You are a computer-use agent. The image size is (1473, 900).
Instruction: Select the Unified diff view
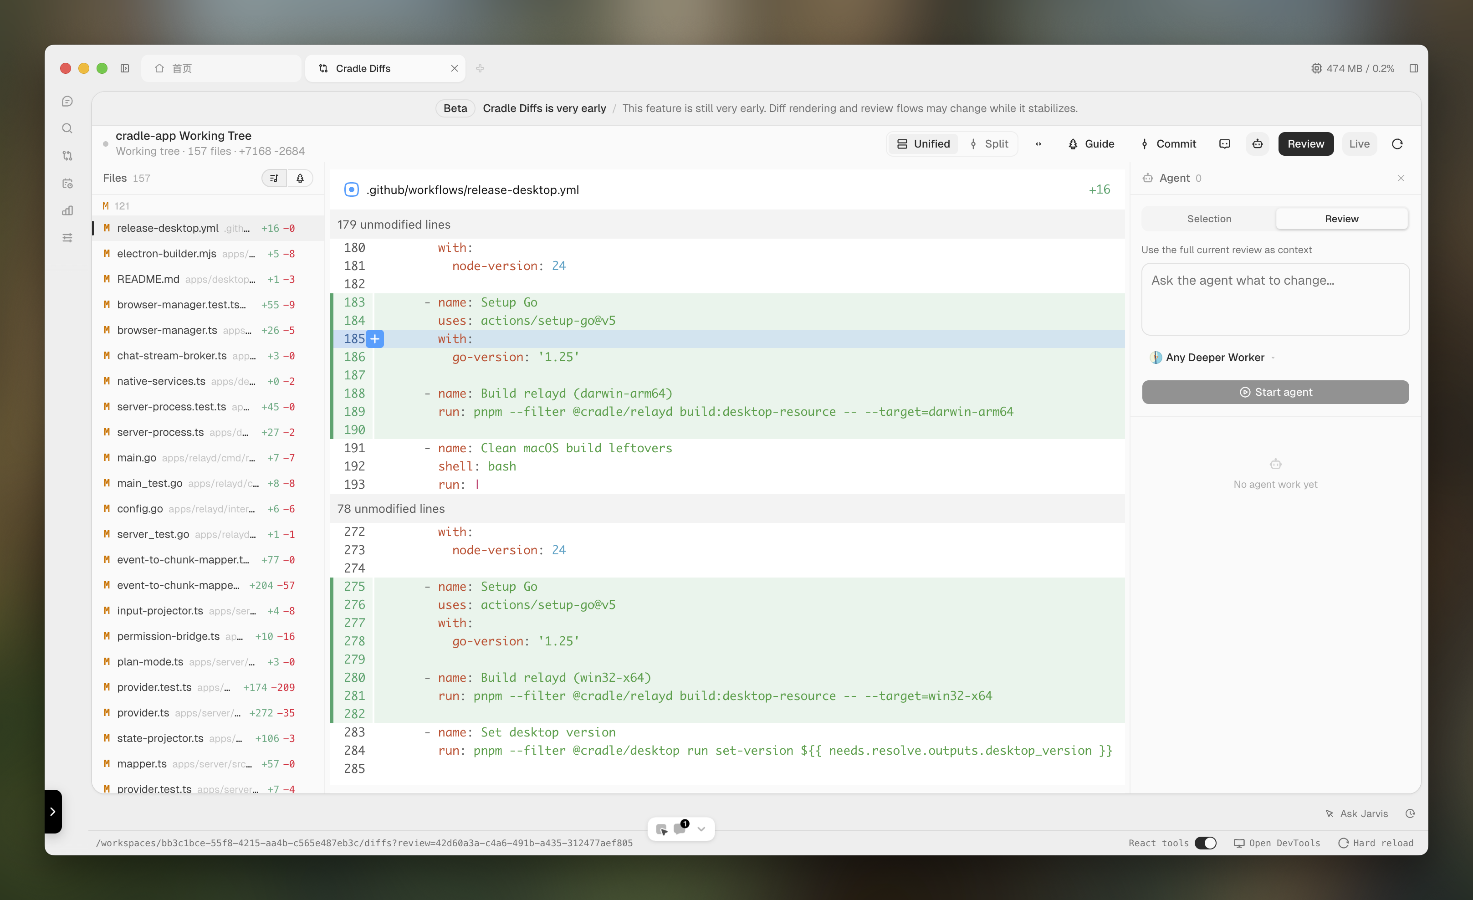(924, 144)
